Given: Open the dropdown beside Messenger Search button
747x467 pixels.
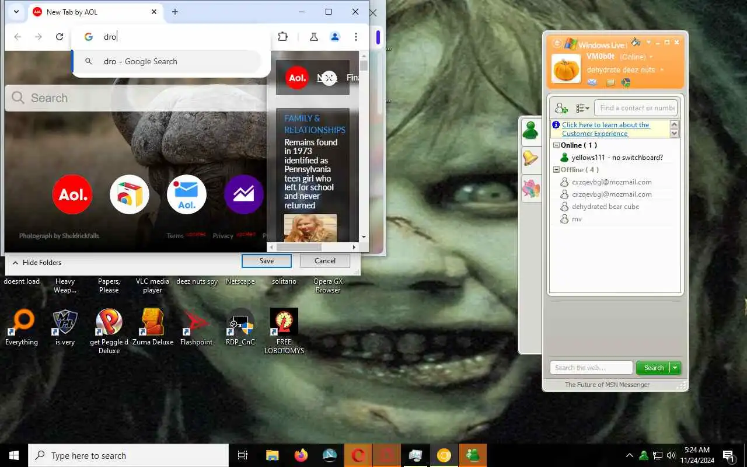Looking at the screenshot, I should 675,368.
